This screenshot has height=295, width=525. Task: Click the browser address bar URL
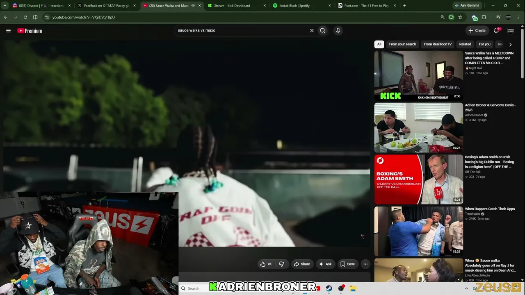click(x=84, y=17)
